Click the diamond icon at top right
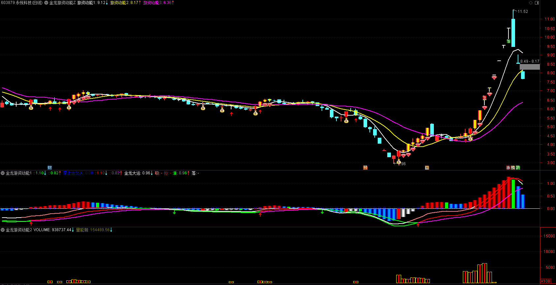Screen dimensions: 556x285 pos(531,3)
